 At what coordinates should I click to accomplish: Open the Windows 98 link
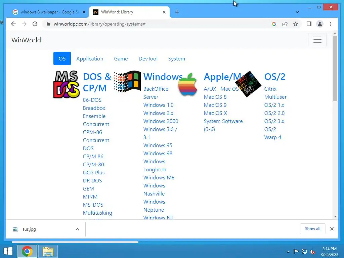click(158, 153)
